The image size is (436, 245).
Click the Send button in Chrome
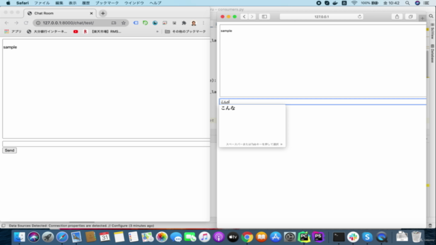(10, 150)
